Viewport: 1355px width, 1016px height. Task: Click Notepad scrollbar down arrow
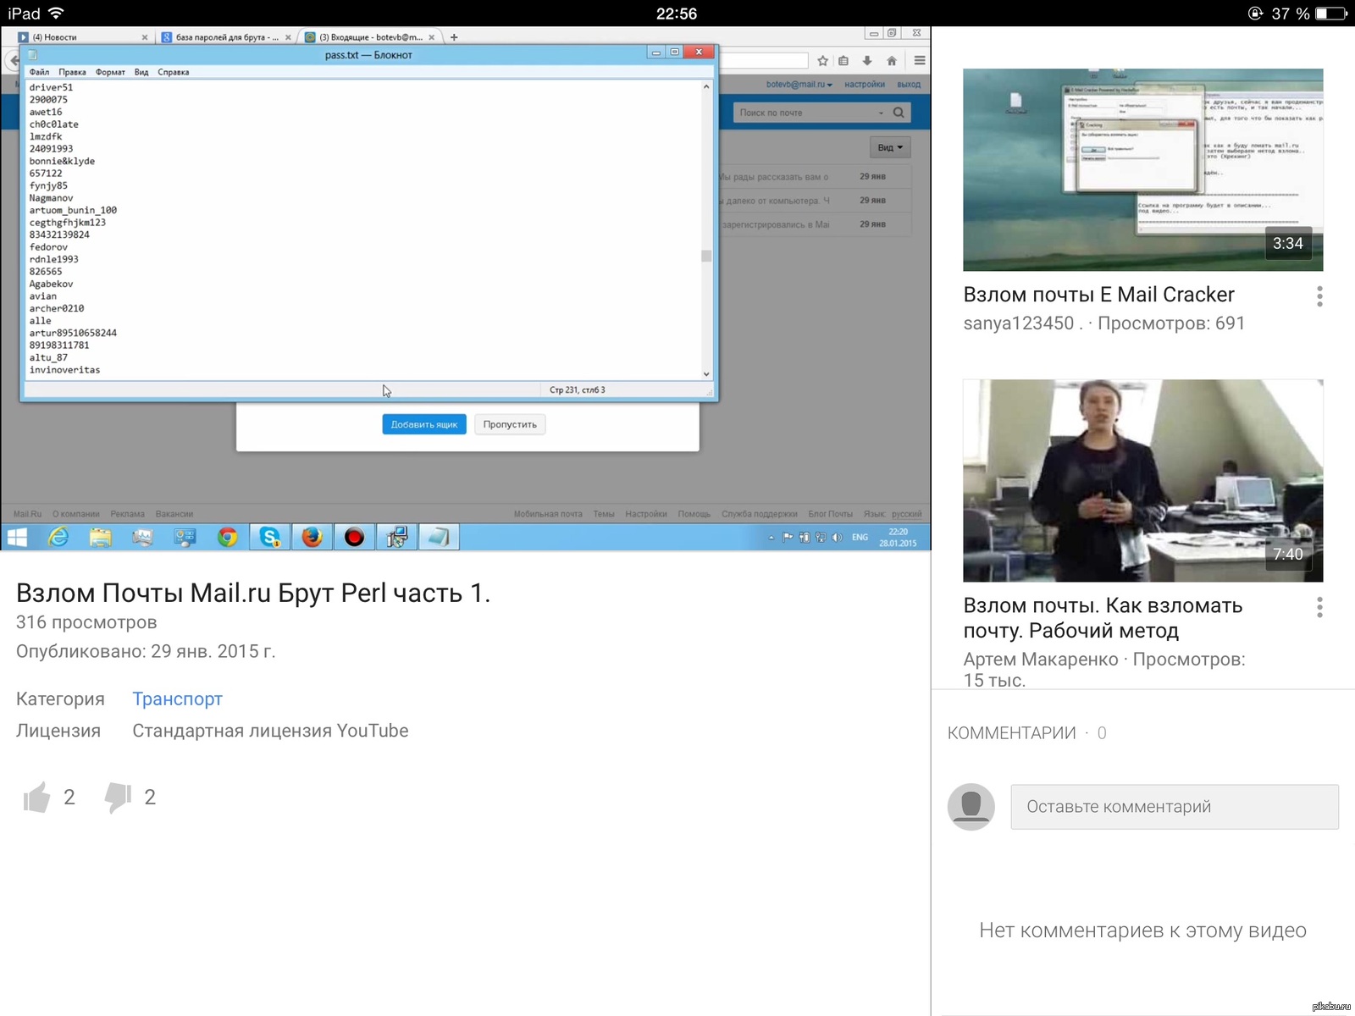click(x=706, y=373)
